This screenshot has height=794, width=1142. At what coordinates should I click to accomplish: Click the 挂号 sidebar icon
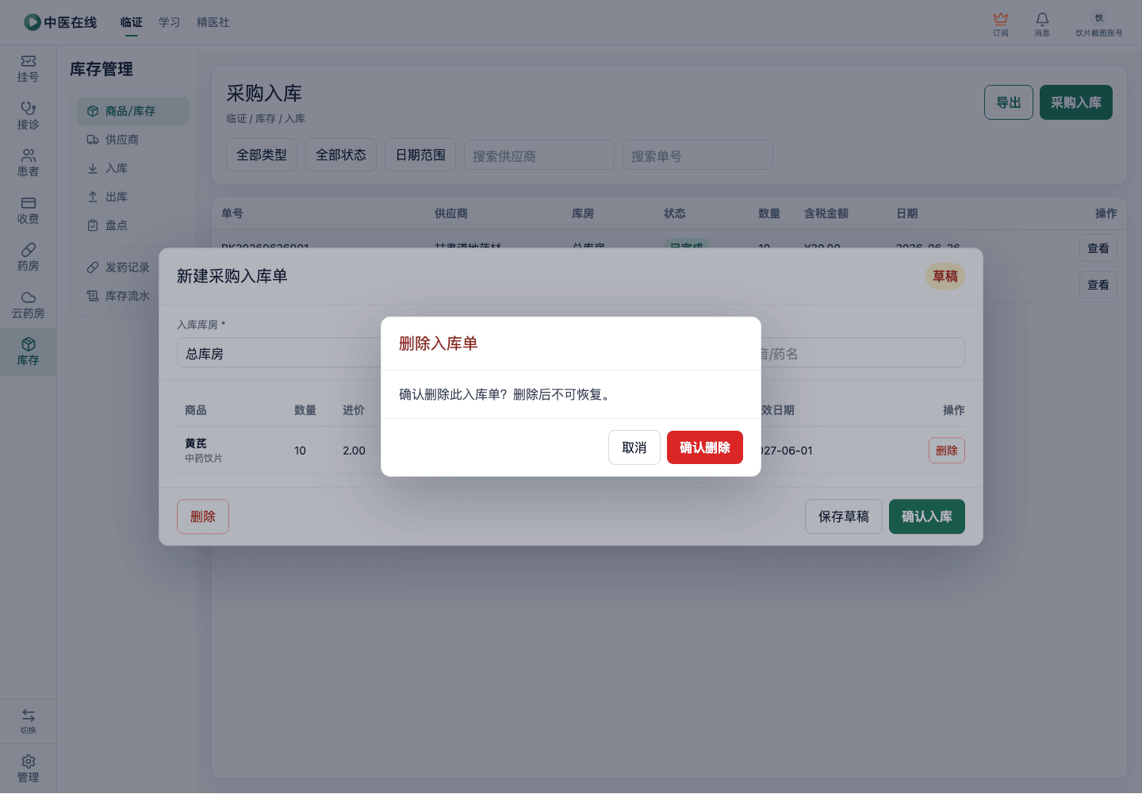click(28, 68)
